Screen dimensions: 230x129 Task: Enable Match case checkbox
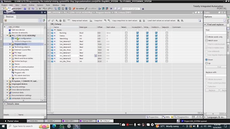click(207, 40)
